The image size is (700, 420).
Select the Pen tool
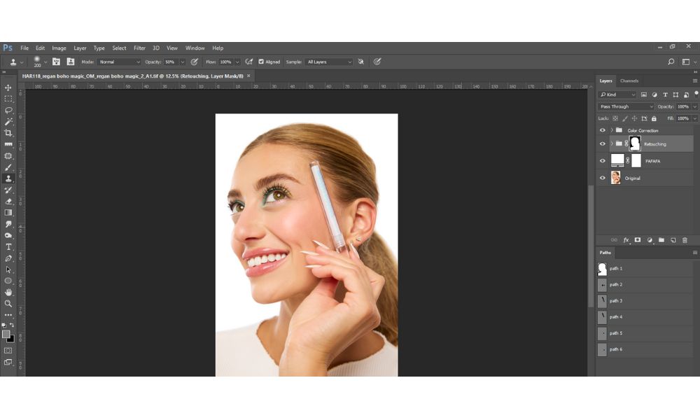[x=8, y=258]
